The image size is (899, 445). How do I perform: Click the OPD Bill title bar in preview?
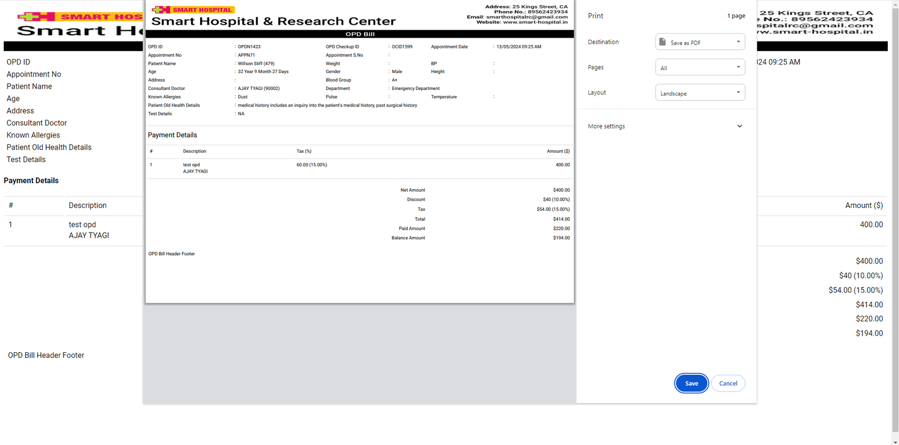coord(360,34)
